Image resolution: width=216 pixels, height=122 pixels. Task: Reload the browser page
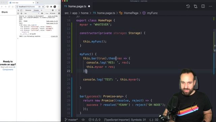point(9,7)
